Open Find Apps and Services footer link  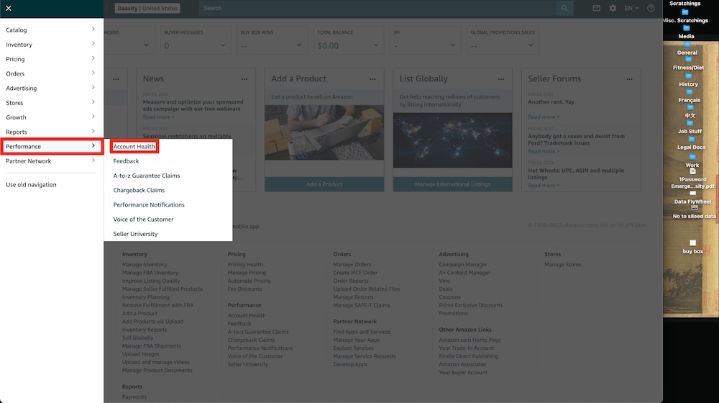362,332
